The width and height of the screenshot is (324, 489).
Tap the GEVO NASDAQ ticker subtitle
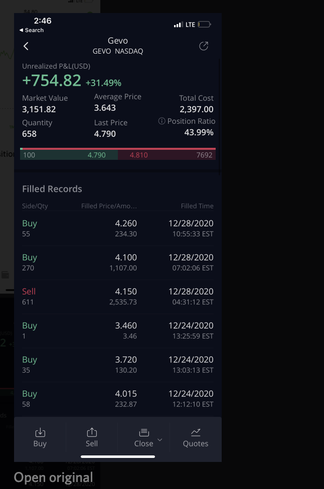pos(118,51)
